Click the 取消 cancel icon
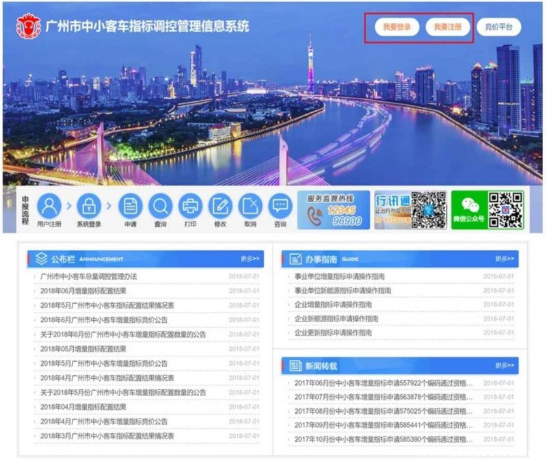The height and width of the screenshot is (459, 547). click(250, 206)
